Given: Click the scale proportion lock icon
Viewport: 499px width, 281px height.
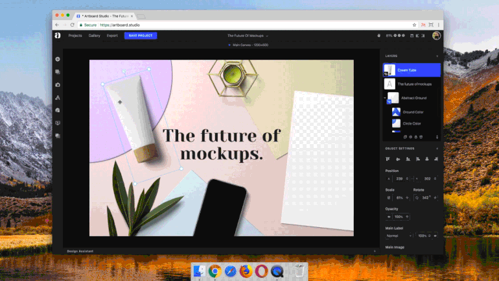Looking at the screenshot, I should [x=389, y=198].
